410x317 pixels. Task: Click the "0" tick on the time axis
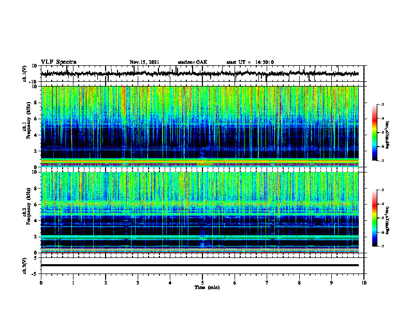(x=41, y=283)
